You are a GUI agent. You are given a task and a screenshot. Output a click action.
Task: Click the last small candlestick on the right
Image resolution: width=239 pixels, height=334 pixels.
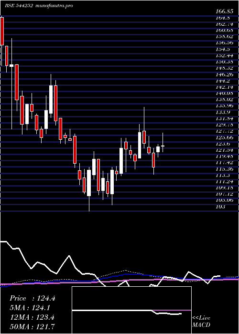coord(163,146)
